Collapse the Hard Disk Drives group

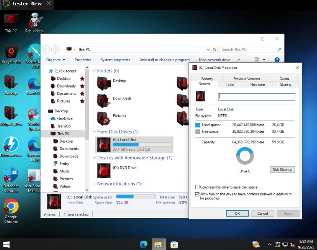(x=94, y=132)
